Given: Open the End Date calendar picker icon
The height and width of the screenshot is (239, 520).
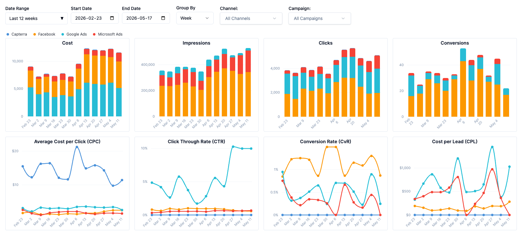Looking at the screenshot, I should pyautogui.click(x=163, y=18).
